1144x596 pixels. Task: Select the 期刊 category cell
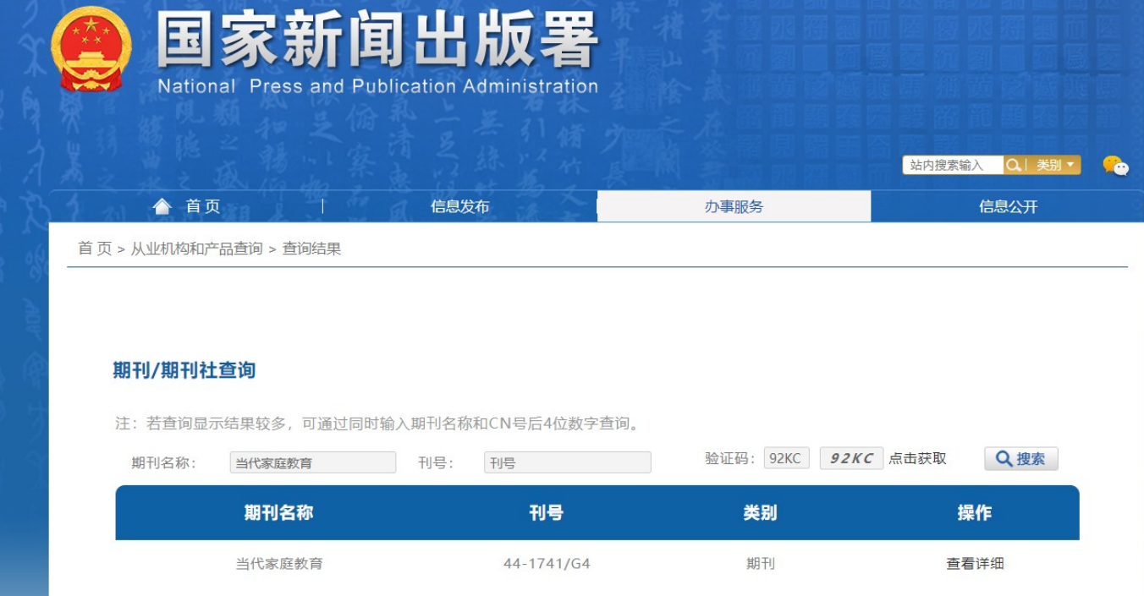(761, 564)
